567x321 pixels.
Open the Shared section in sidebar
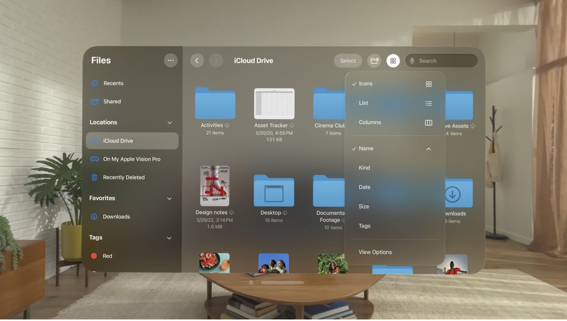tap(94, 101)
